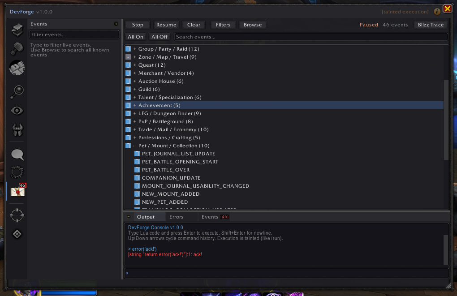Open the mail icon showing 46 badge
Image resolution: width=457 pixels, height=296 pixels.
[x=17, y=190]
